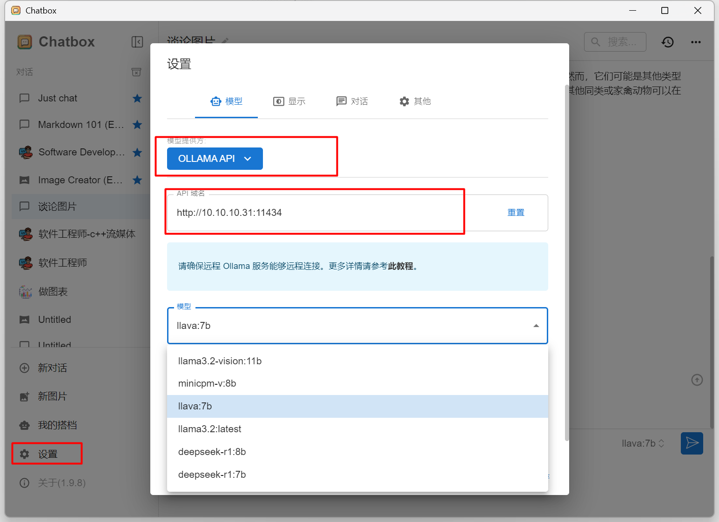Open the chat history panel
This screenshot has width=719, height=522.
click(667, 42)
